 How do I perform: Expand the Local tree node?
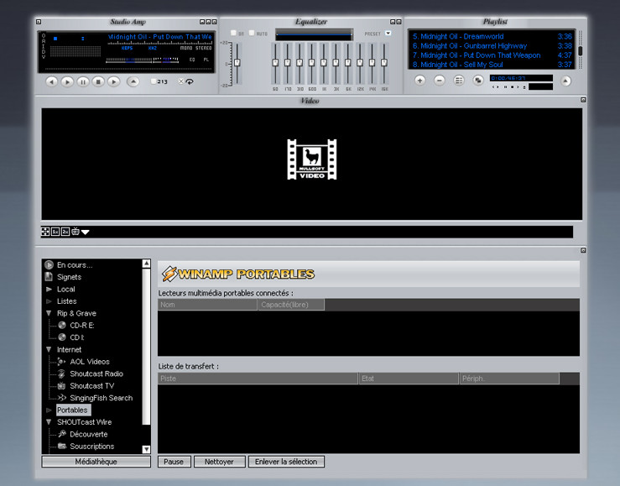point(49,289)
